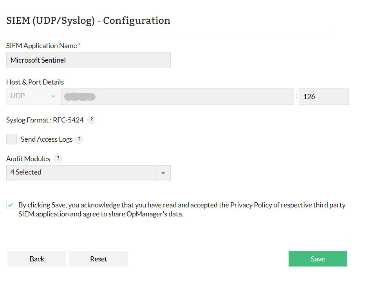Image resolution: width=372 pixels, height=281 pixels.
Task: Toggle the data sharing agreement checkbox
Action: point(10,204)
